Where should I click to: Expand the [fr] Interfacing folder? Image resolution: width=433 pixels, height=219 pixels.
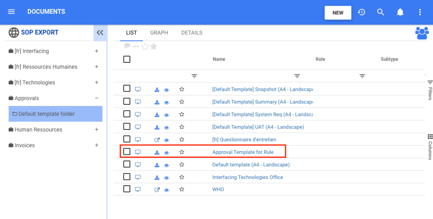tap(97, 51)
